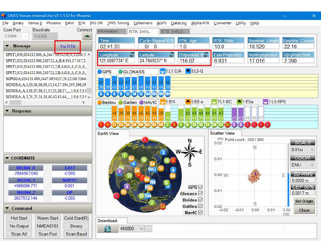
Task: Click the Baseline Length value field
Action: coord(263,47)
